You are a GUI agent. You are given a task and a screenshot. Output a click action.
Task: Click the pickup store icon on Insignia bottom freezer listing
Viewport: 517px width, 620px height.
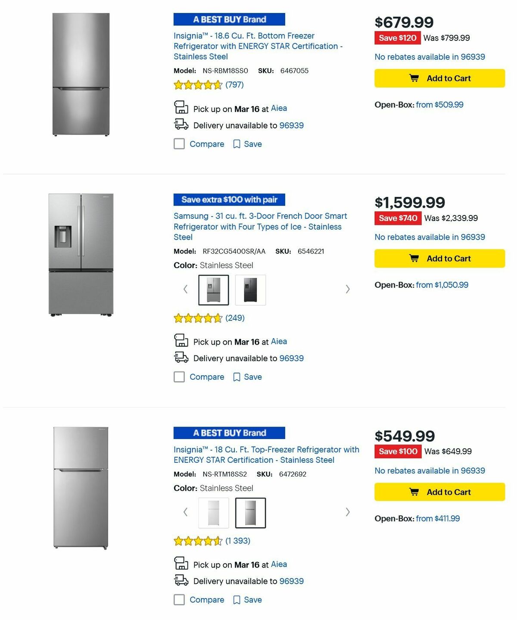pyautogui.click(x=181, y=108)
